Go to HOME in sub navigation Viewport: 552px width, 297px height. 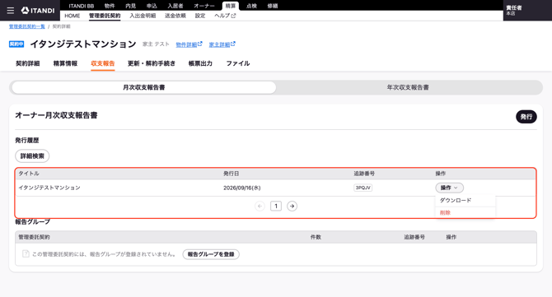tap(73, 16)
